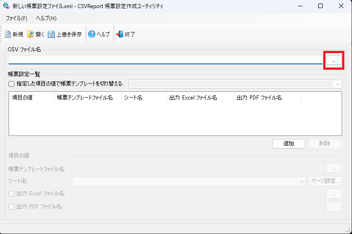The height and width of the screenshot is (234, 352).
Task: Click the 帳票テンプレートファイル名 text field
Action: (x=197, y=168)
